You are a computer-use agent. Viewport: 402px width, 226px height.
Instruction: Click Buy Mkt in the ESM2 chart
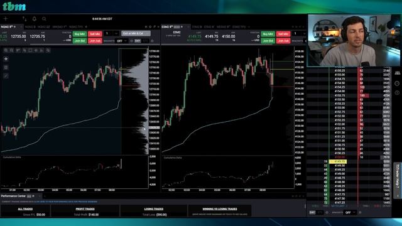pyautogui.click(x=268, y=34)
